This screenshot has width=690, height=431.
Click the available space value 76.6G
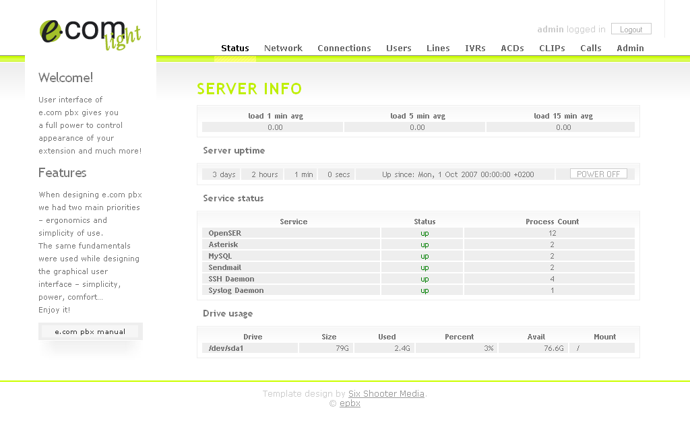tap(554, 348)
